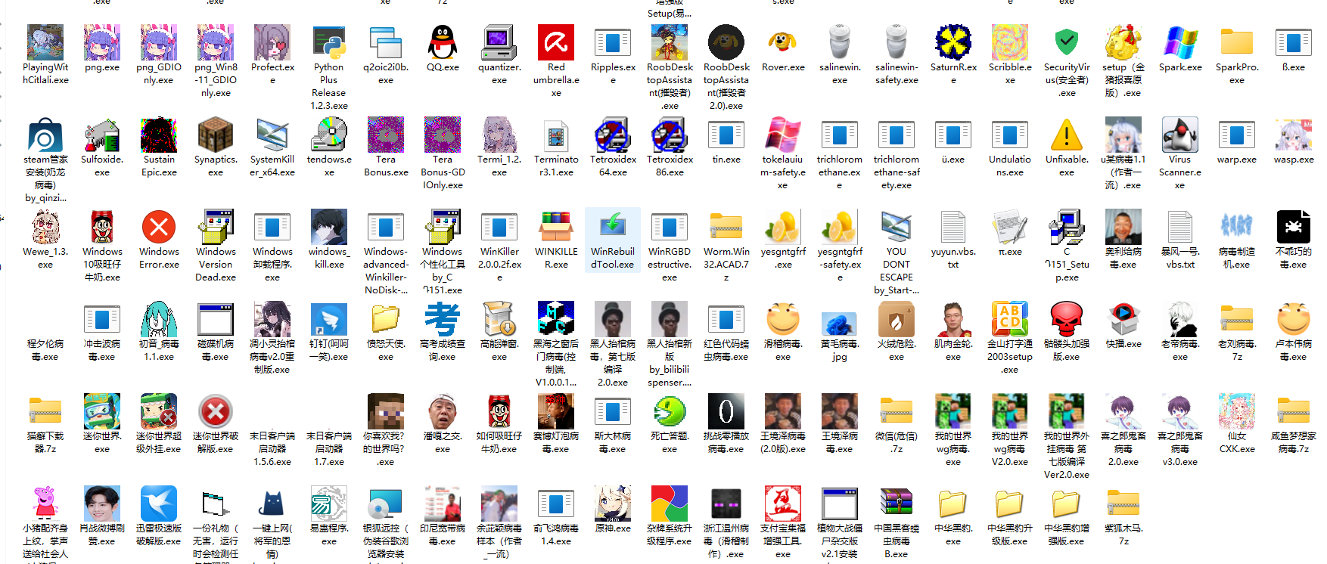Screen dimensions: 1327x564
Task: Select the Synaptics.exe Minecraft block icon
Action: 216,135
